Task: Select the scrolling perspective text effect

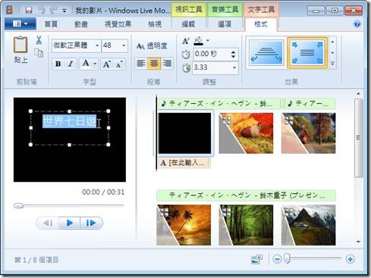Action: pos(266,53)
